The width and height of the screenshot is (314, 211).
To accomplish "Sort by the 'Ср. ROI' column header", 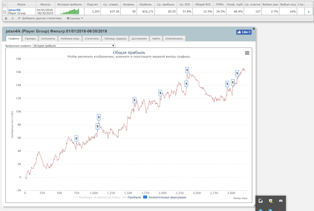I will (185, 4).
